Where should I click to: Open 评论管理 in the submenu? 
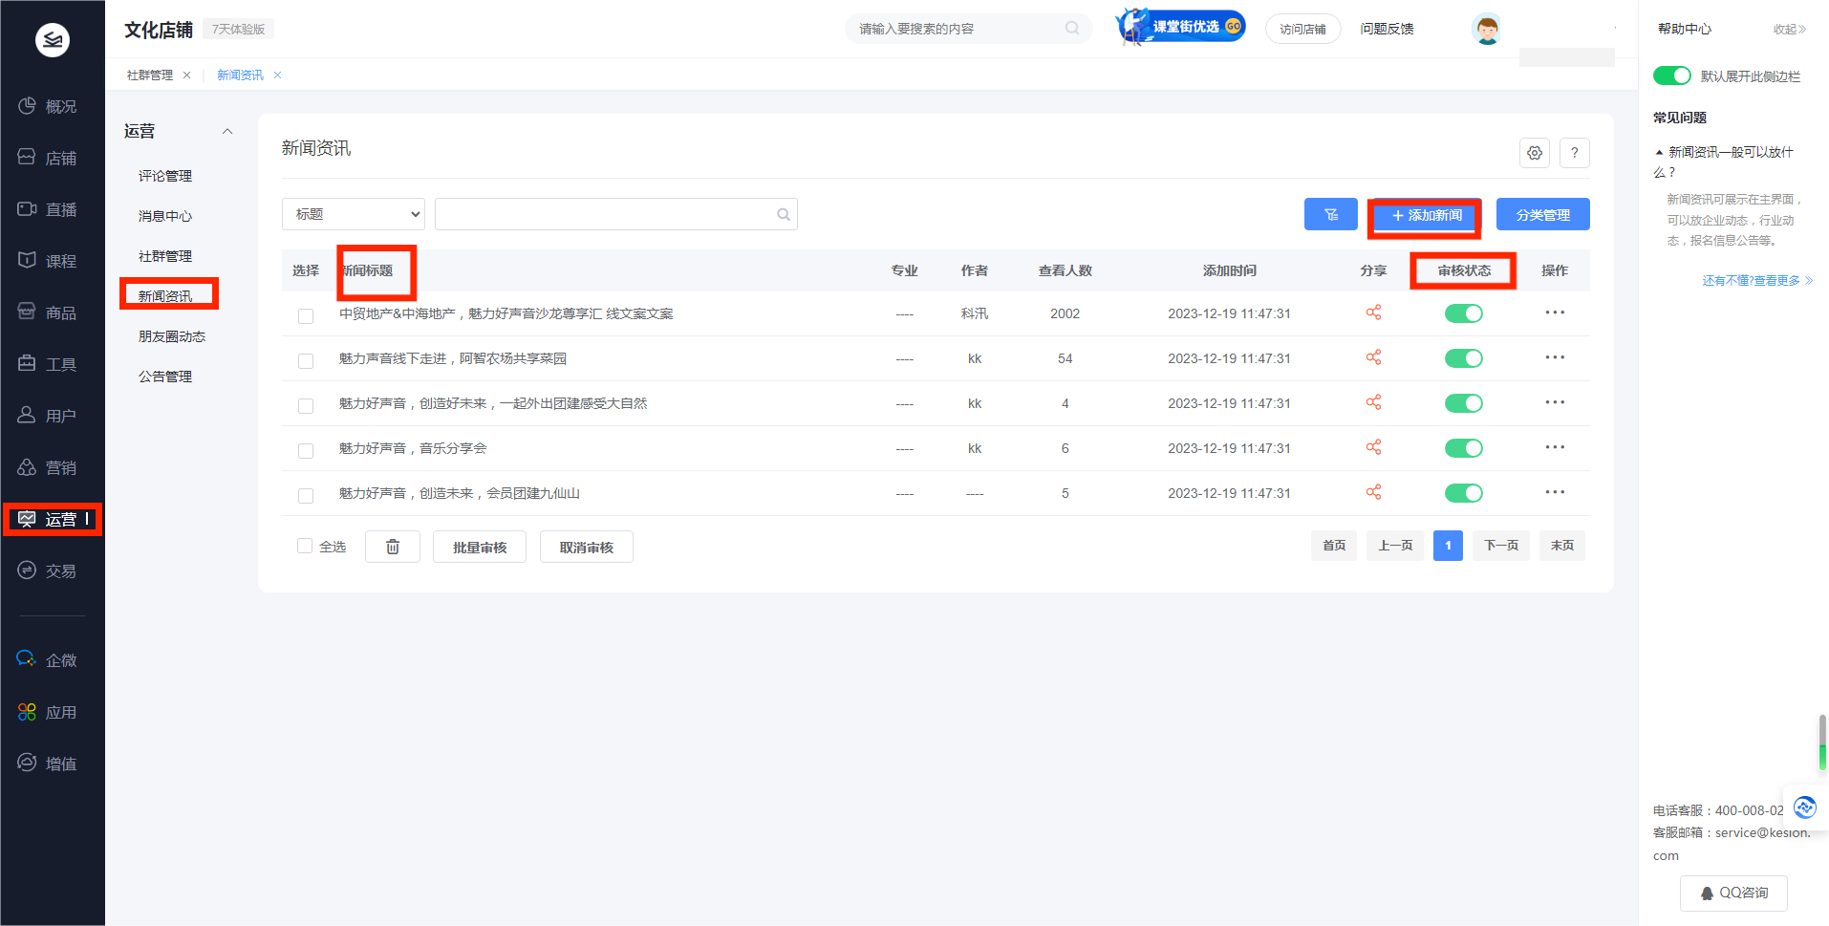165,176
